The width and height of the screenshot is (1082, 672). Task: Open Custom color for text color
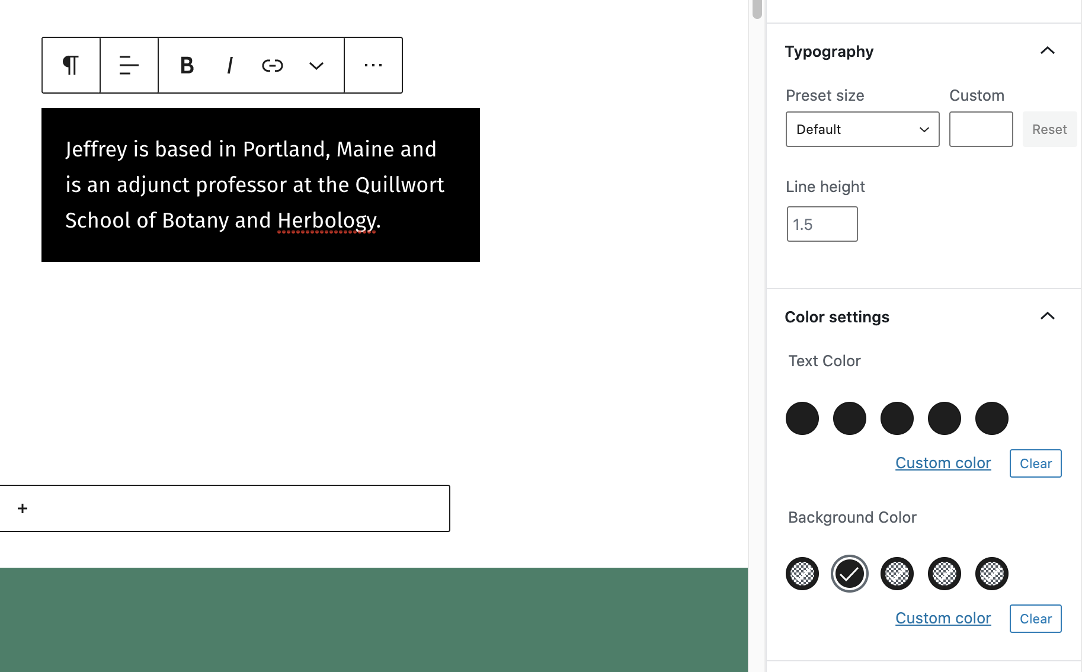tap(943, 463)
